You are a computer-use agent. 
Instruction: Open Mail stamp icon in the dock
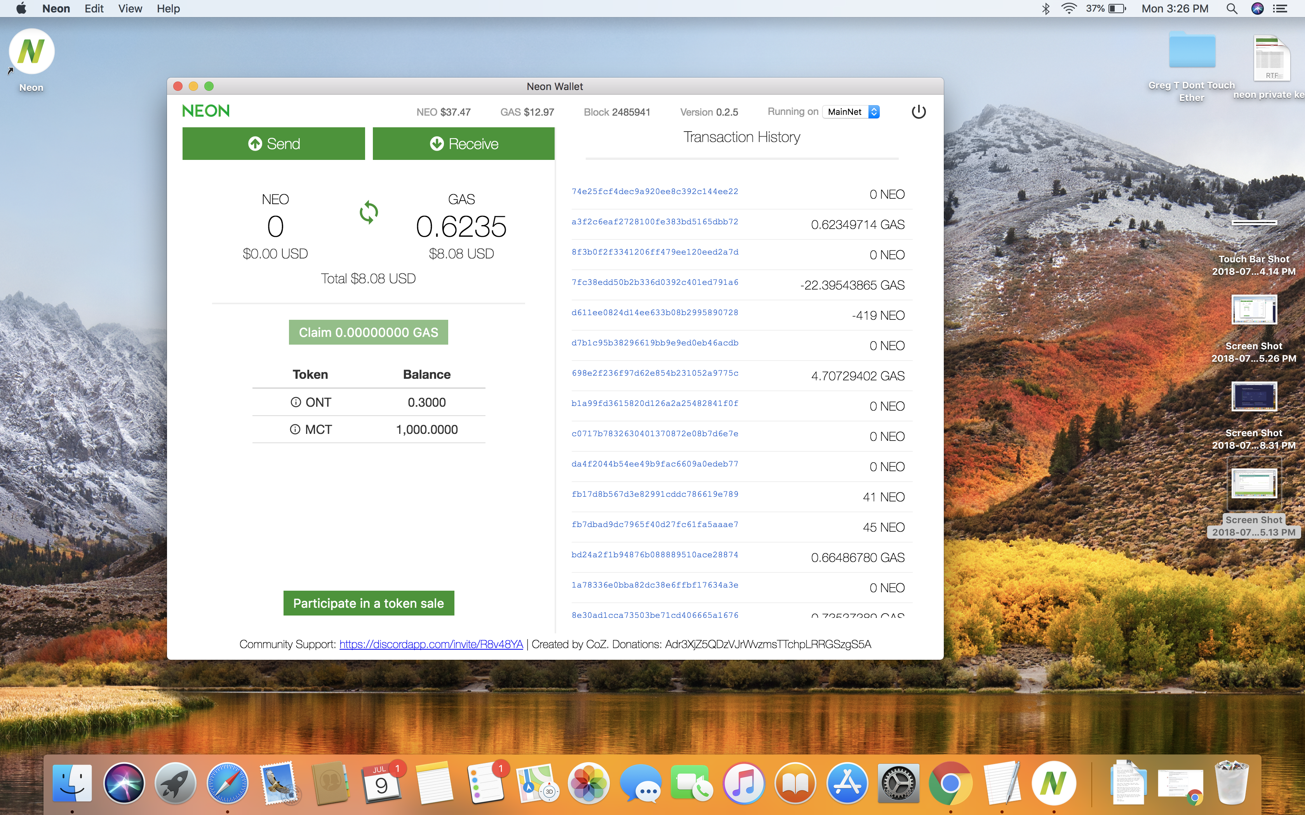click(x=279, y=783)
